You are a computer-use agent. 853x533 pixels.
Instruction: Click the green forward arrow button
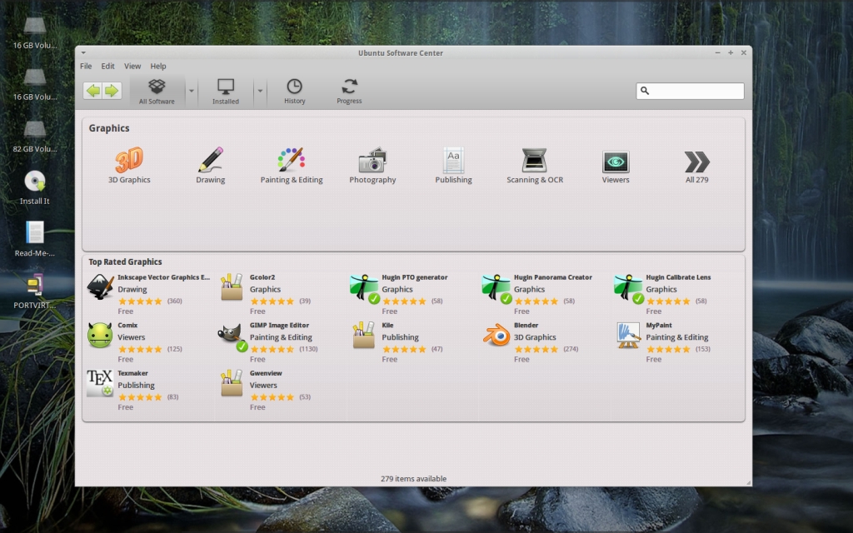tap(112, 91)
